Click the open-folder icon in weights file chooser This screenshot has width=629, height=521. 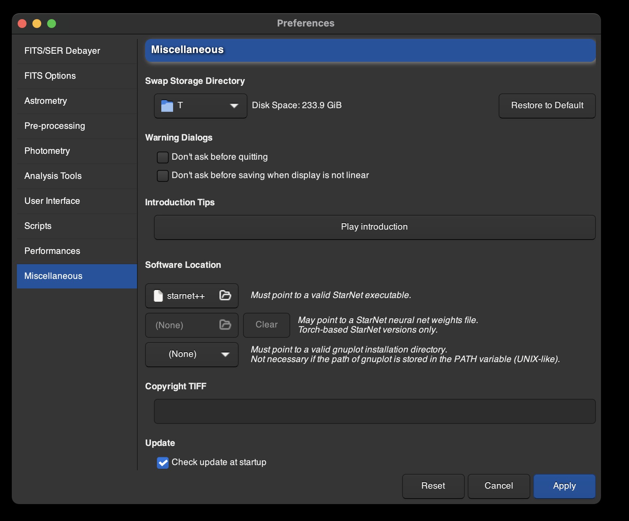(225, 325)
